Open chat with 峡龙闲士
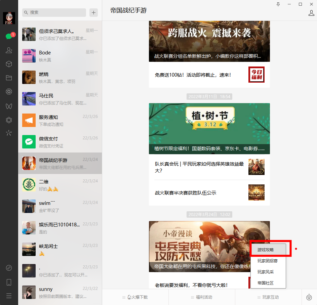This screenshot has width=317, height=305. coord(60,249)
